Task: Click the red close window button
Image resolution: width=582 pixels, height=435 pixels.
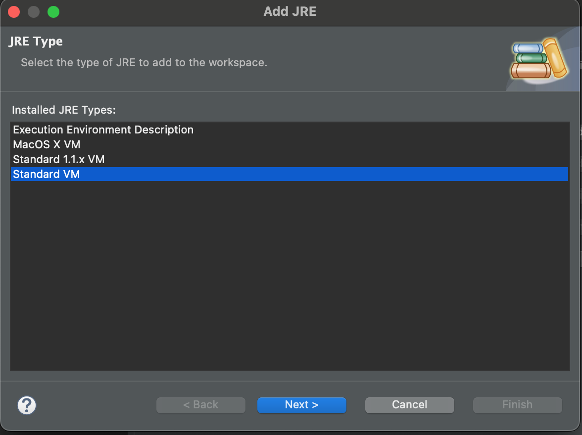Action: click(x=14, y=12)
